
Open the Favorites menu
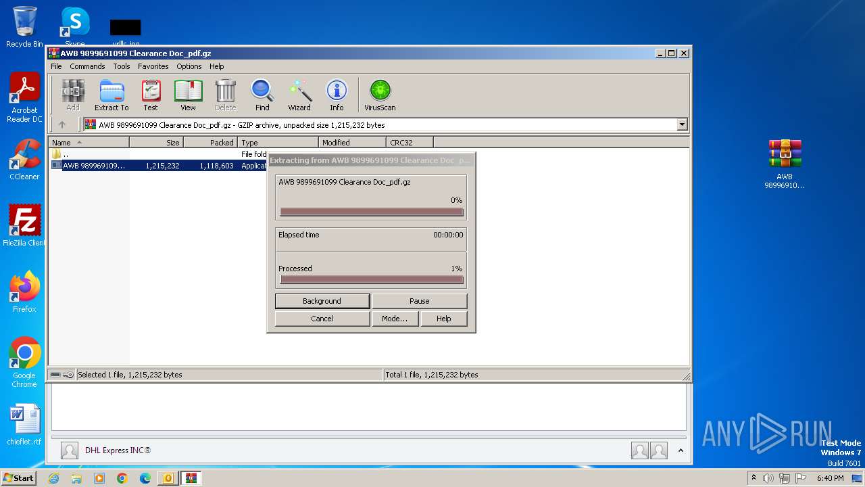coord(153,66)
